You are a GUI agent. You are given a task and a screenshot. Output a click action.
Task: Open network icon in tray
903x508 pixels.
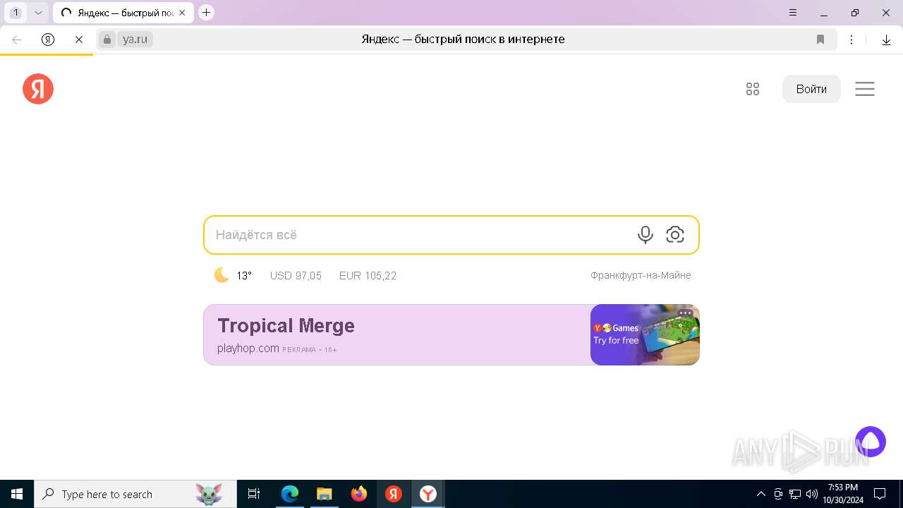(x=795, y=494)
